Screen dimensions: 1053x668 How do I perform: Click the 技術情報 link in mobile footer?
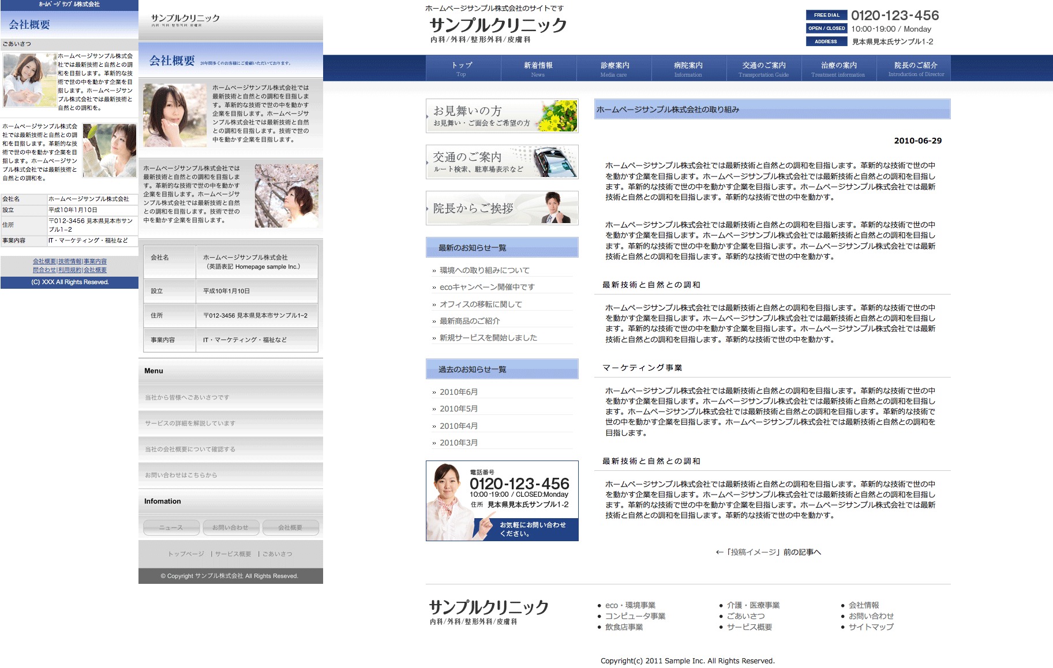[x=70, y=262]
